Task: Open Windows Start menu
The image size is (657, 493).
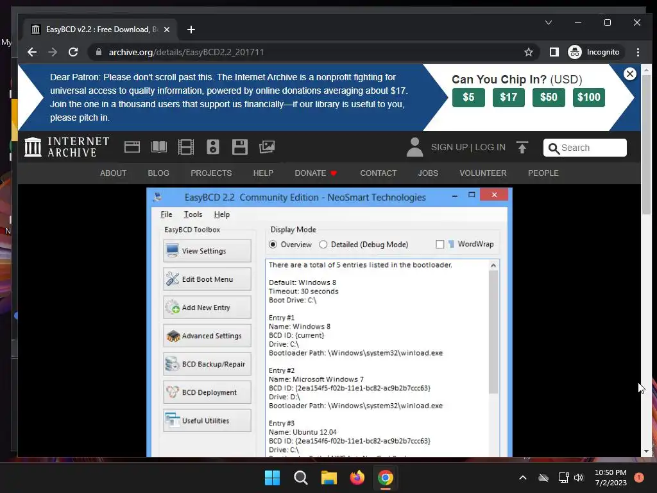Action: (272, 478)
